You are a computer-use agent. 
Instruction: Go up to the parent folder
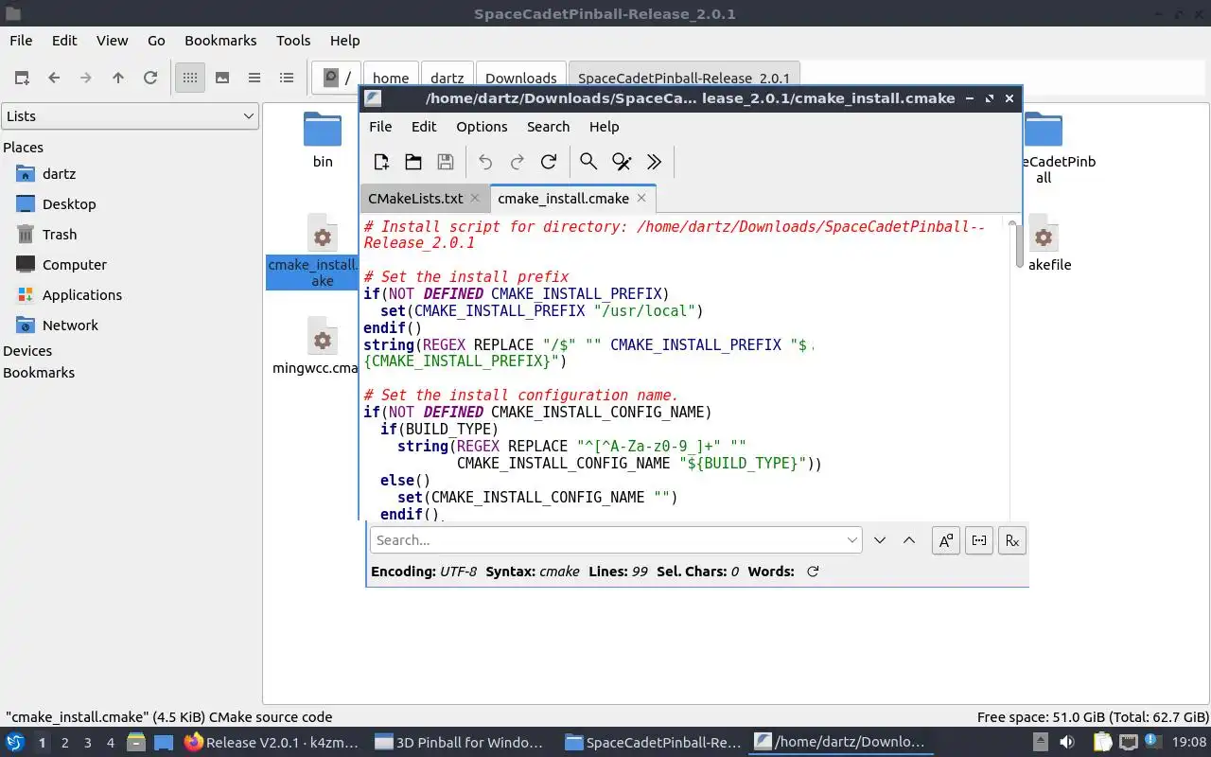(118, 78)
